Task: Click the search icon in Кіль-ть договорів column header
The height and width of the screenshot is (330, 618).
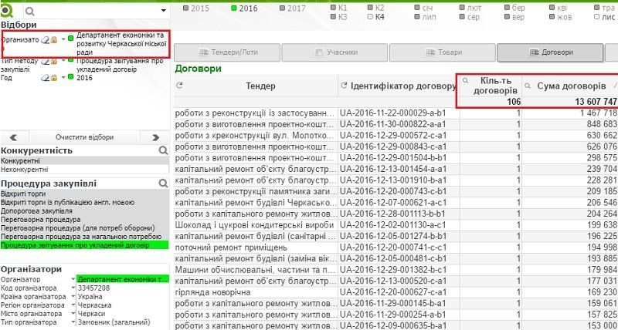Action: (x=465, y=80)
